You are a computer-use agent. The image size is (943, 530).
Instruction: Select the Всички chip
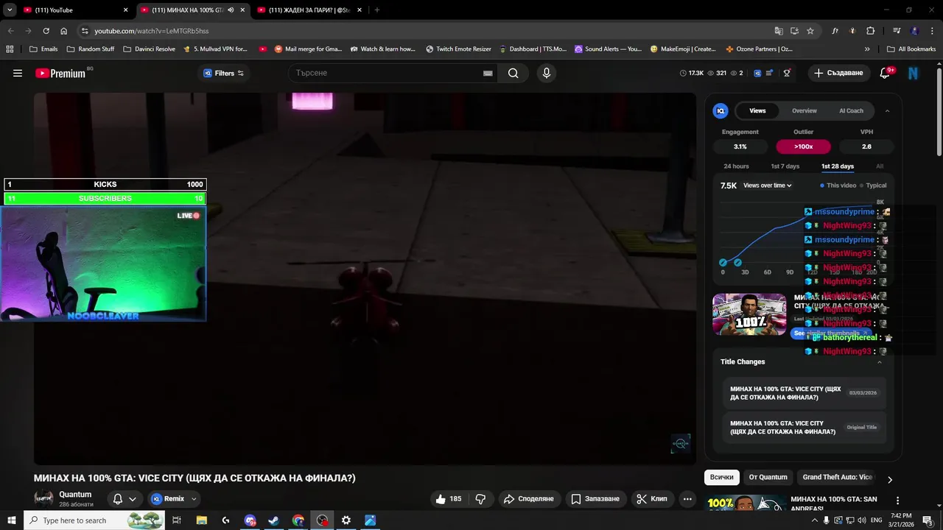(x=721, y=477)
